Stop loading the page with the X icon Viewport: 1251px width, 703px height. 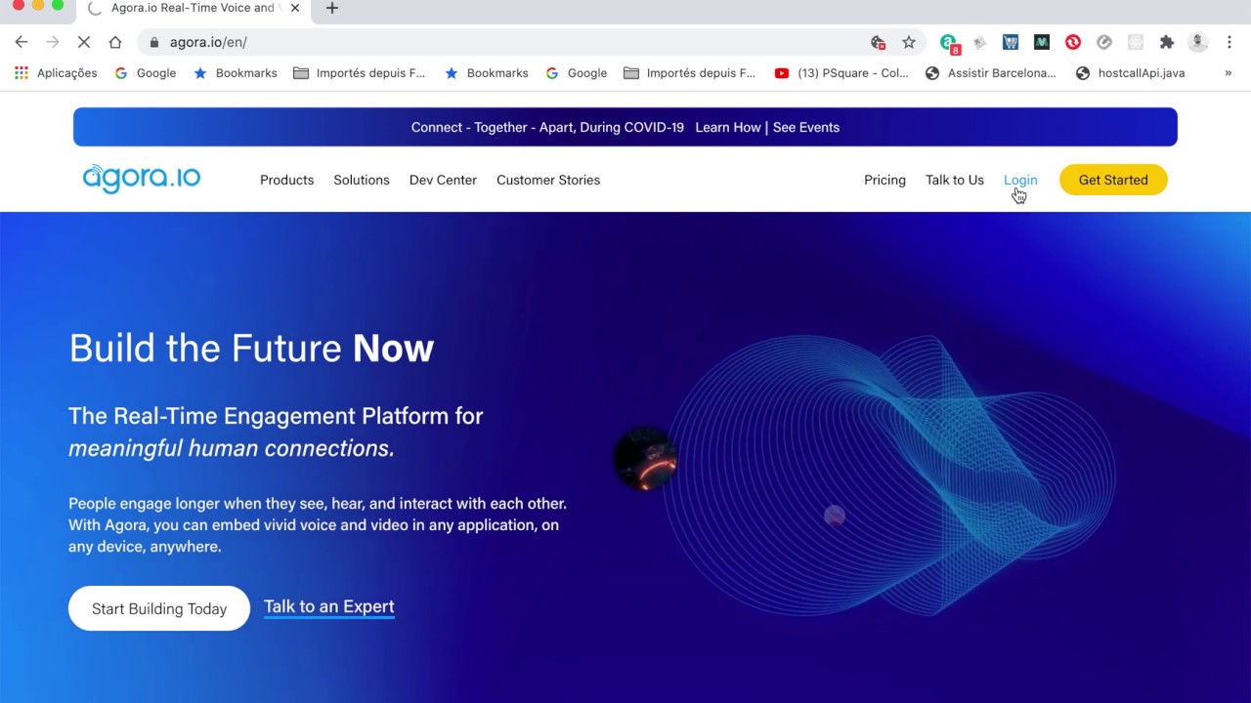(84, 42)
